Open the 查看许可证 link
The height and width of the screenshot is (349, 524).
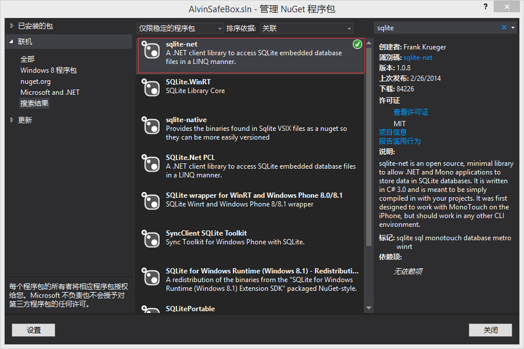[410, 112]
